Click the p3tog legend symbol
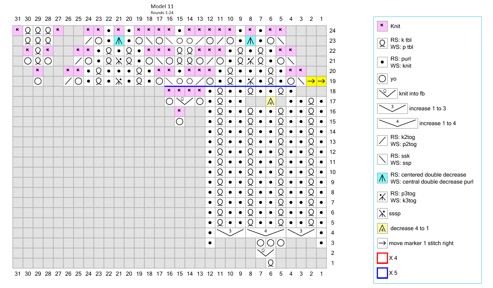 tap(382, 197)
